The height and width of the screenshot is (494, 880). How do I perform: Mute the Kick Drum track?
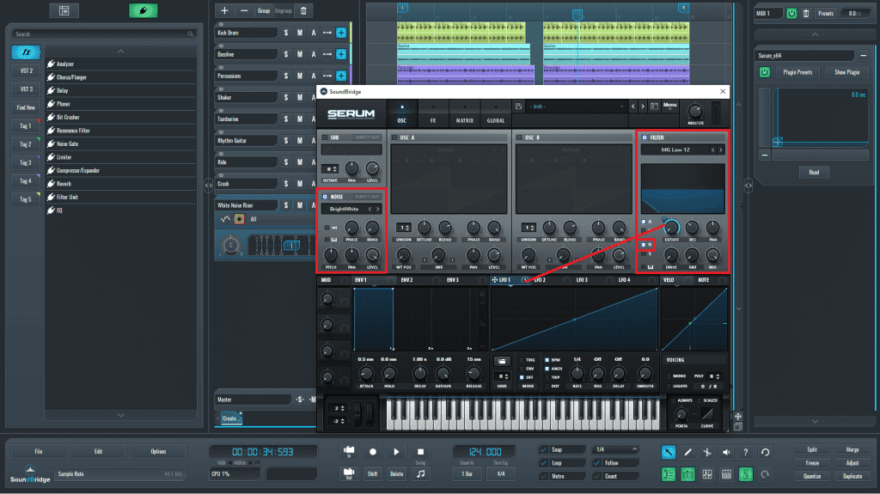click(300, 33)
